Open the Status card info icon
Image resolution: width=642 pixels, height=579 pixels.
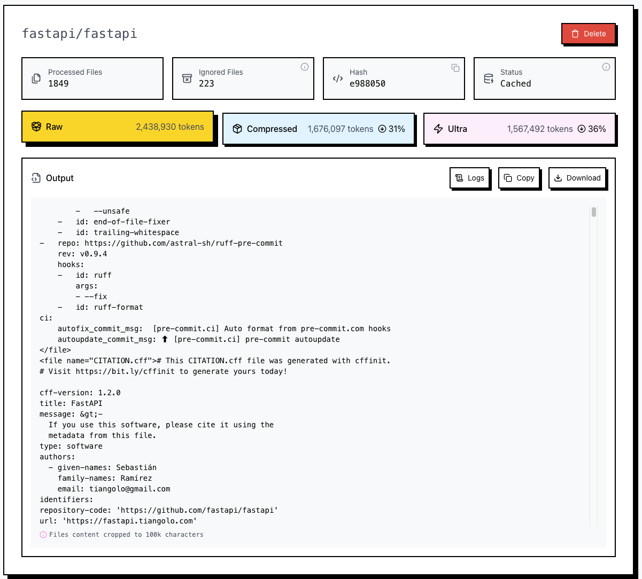(606, 67)
